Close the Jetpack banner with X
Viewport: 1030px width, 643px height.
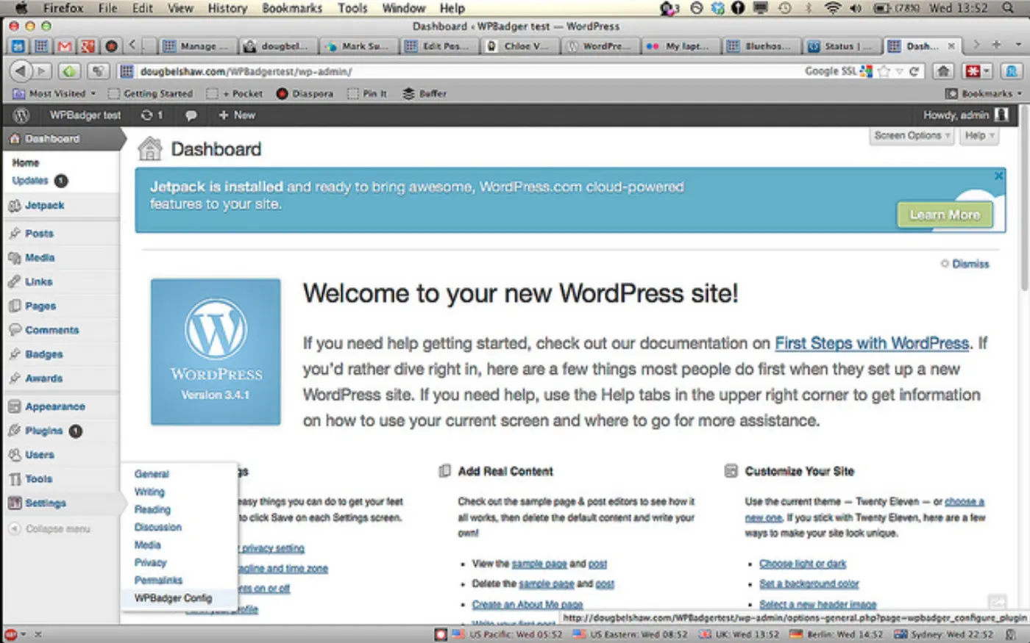pyautogui.click(x=998, y=176)
